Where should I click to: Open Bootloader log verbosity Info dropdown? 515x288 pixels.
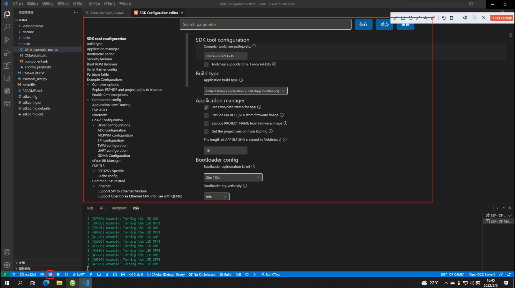(216, 197)
